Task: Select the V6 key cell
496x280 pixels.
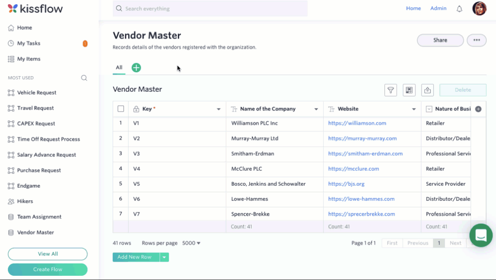Action: (x=177, y=199)
